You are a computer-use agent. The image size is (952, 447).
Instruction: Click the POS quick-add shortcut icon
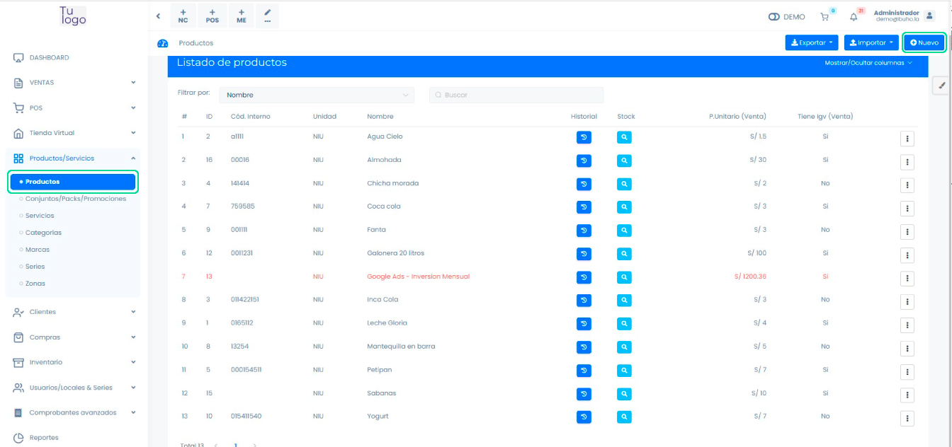pos(212,16)
